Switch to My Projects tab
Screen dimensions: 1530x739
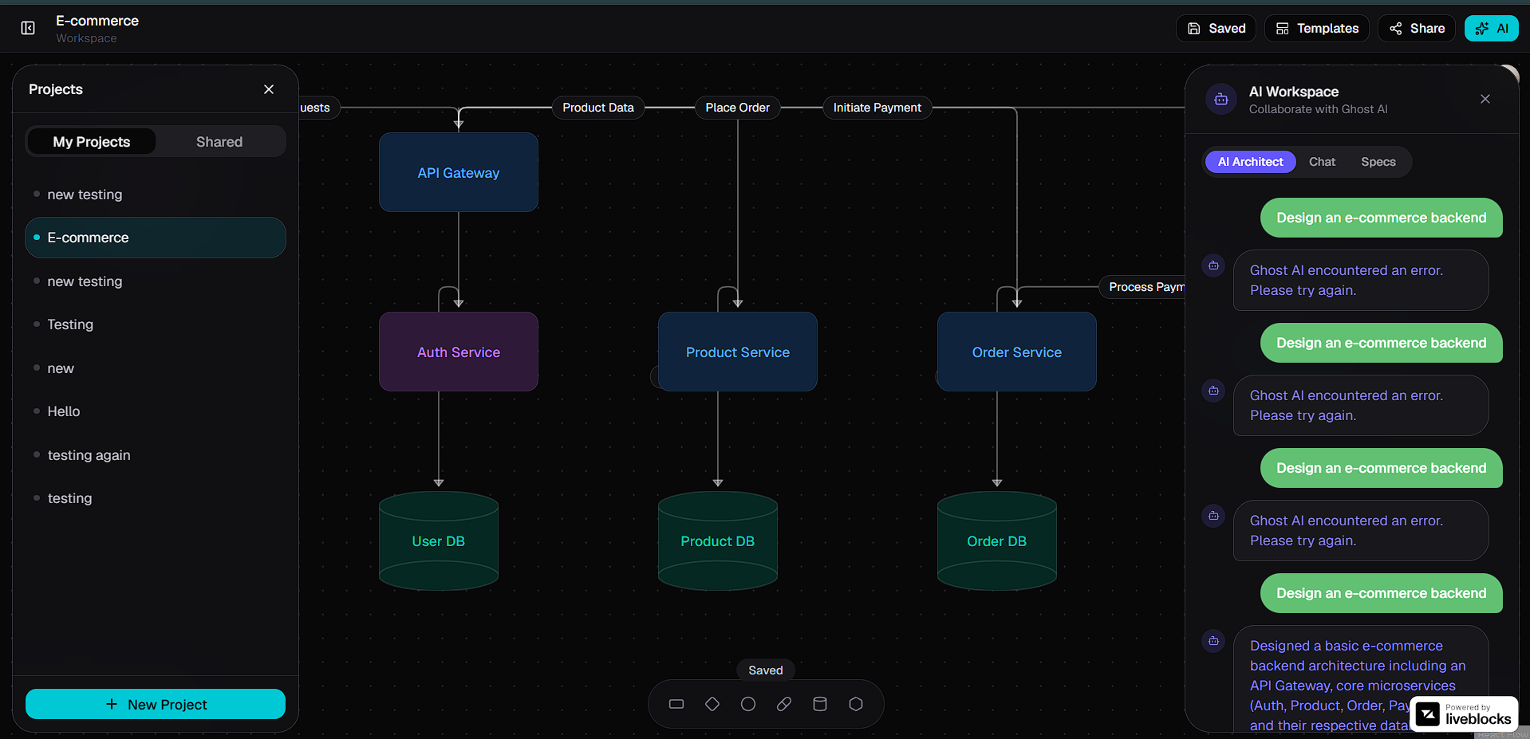pyautogui.click(x=92, y=142)
